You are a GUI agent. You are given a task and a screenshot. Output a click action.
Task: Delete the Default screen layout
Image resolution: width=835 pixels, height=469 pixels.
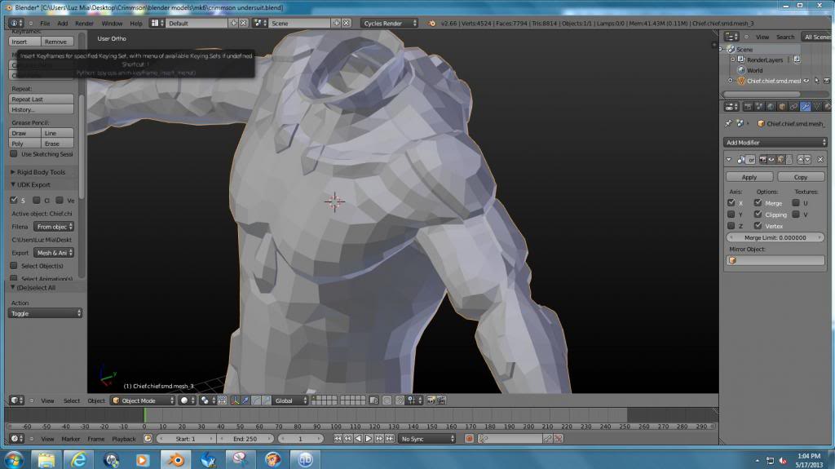point(243,23)
